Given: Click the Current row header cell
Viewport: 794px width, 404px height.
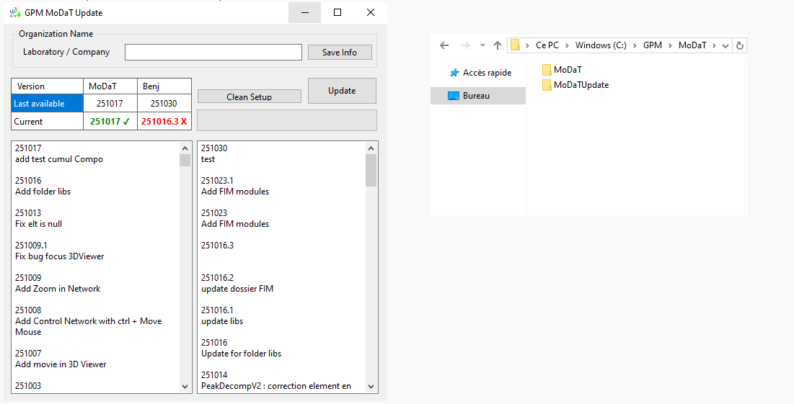Looking at the screenshot, I should pyautogui.click(x=47, y=122).
